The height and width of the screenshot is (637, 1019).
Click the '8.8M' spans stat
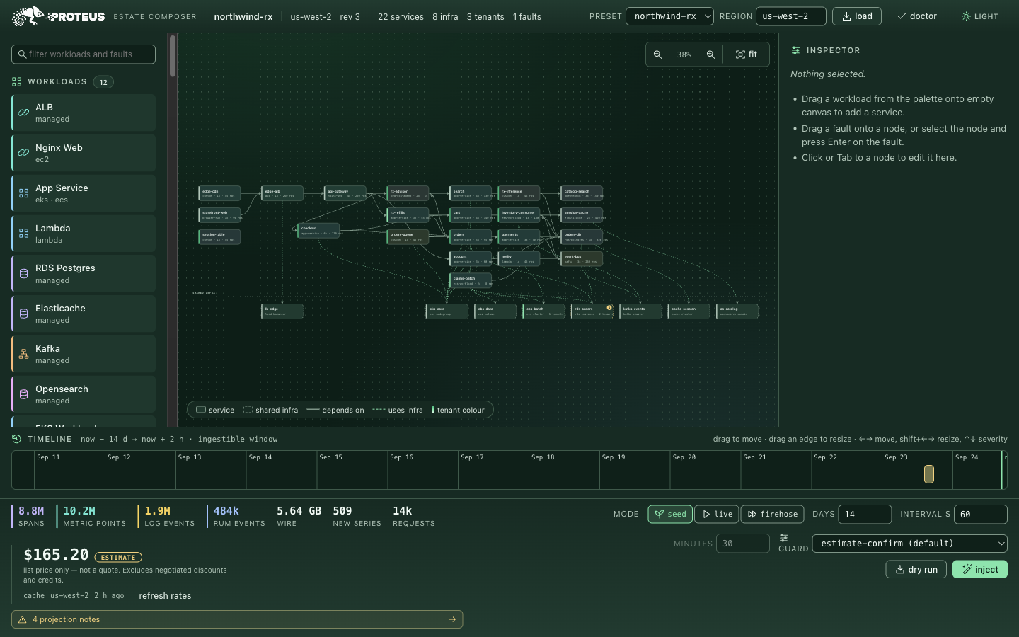click(31, 511)
